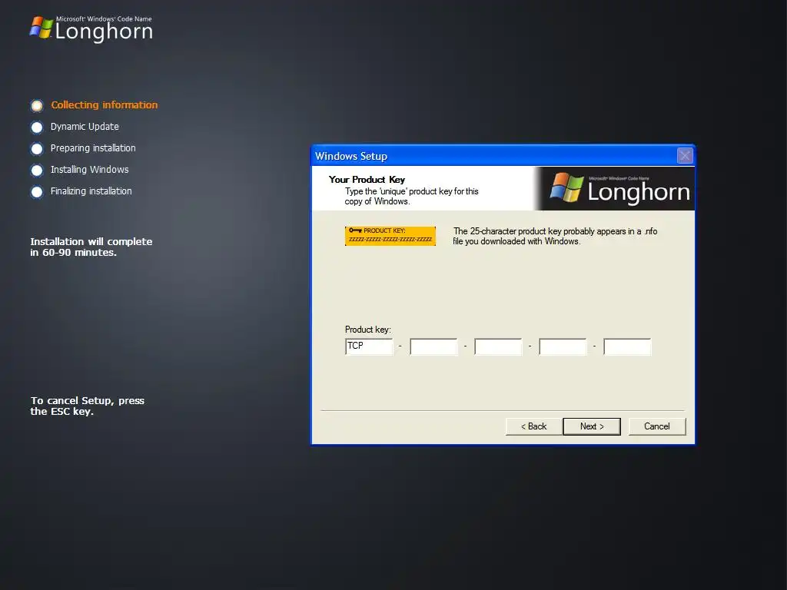Screen dimensions: 787x590
Task: Click the 'Product key:' label
Action: pos(368,330)
